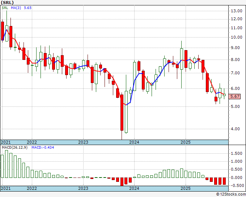Click the 9.00 price axis label
This screenshot has width=246, height=197.
point(235,48)
